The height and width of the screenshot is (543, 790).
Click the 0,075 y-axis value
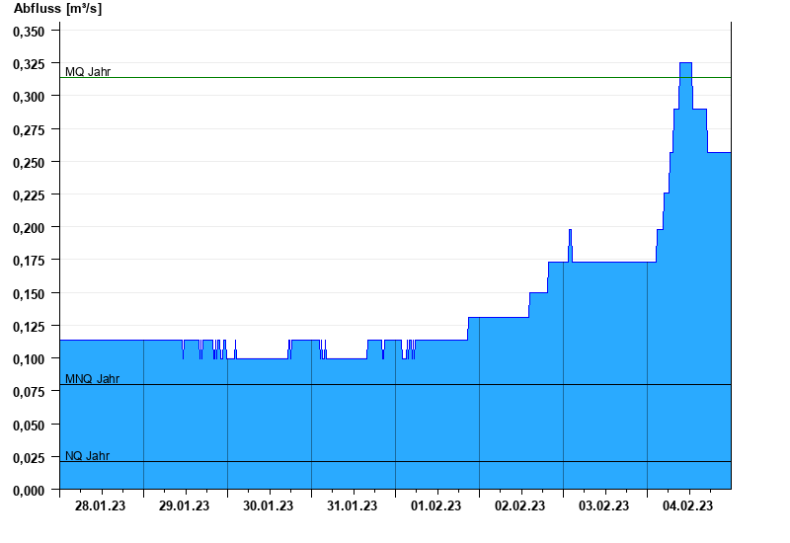(29, 392)
